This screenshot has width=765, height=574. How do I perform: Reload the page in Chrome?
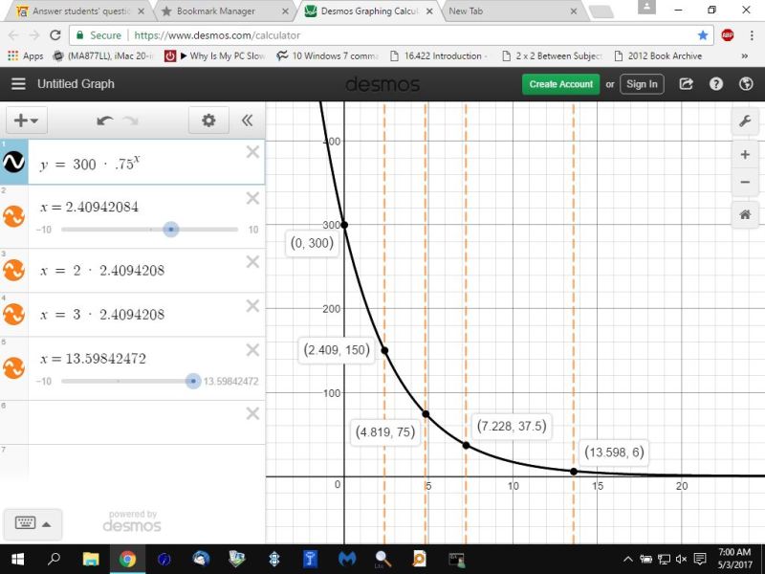click(x=55, y=35)
